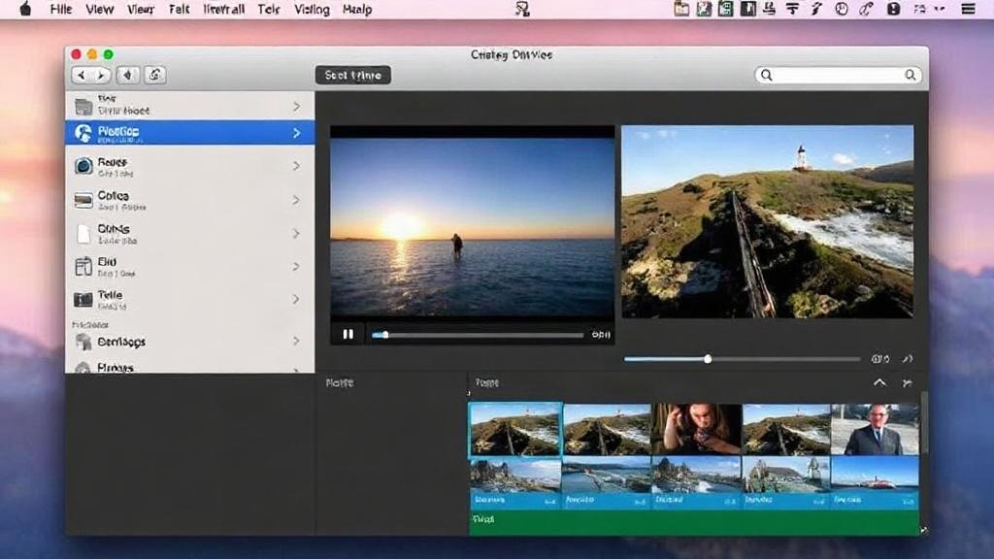Click the icon right of the preview slider
The height and width of the screenshot is (559, 994).
coord(879,359)
